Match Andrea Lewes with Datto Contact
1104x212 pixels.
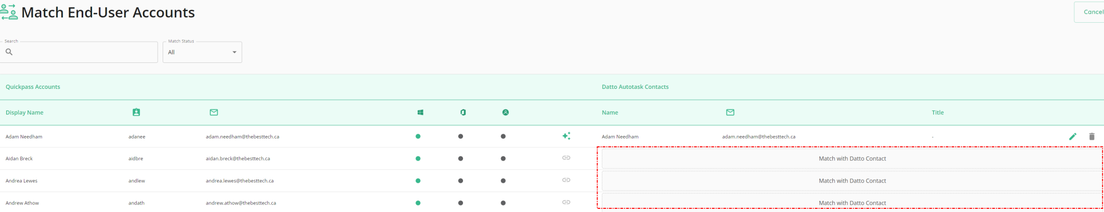(x=852, y=181)
